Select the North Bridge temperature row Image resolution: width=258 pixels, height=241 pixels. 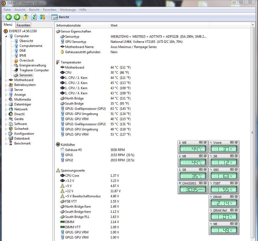click(132, 98)
